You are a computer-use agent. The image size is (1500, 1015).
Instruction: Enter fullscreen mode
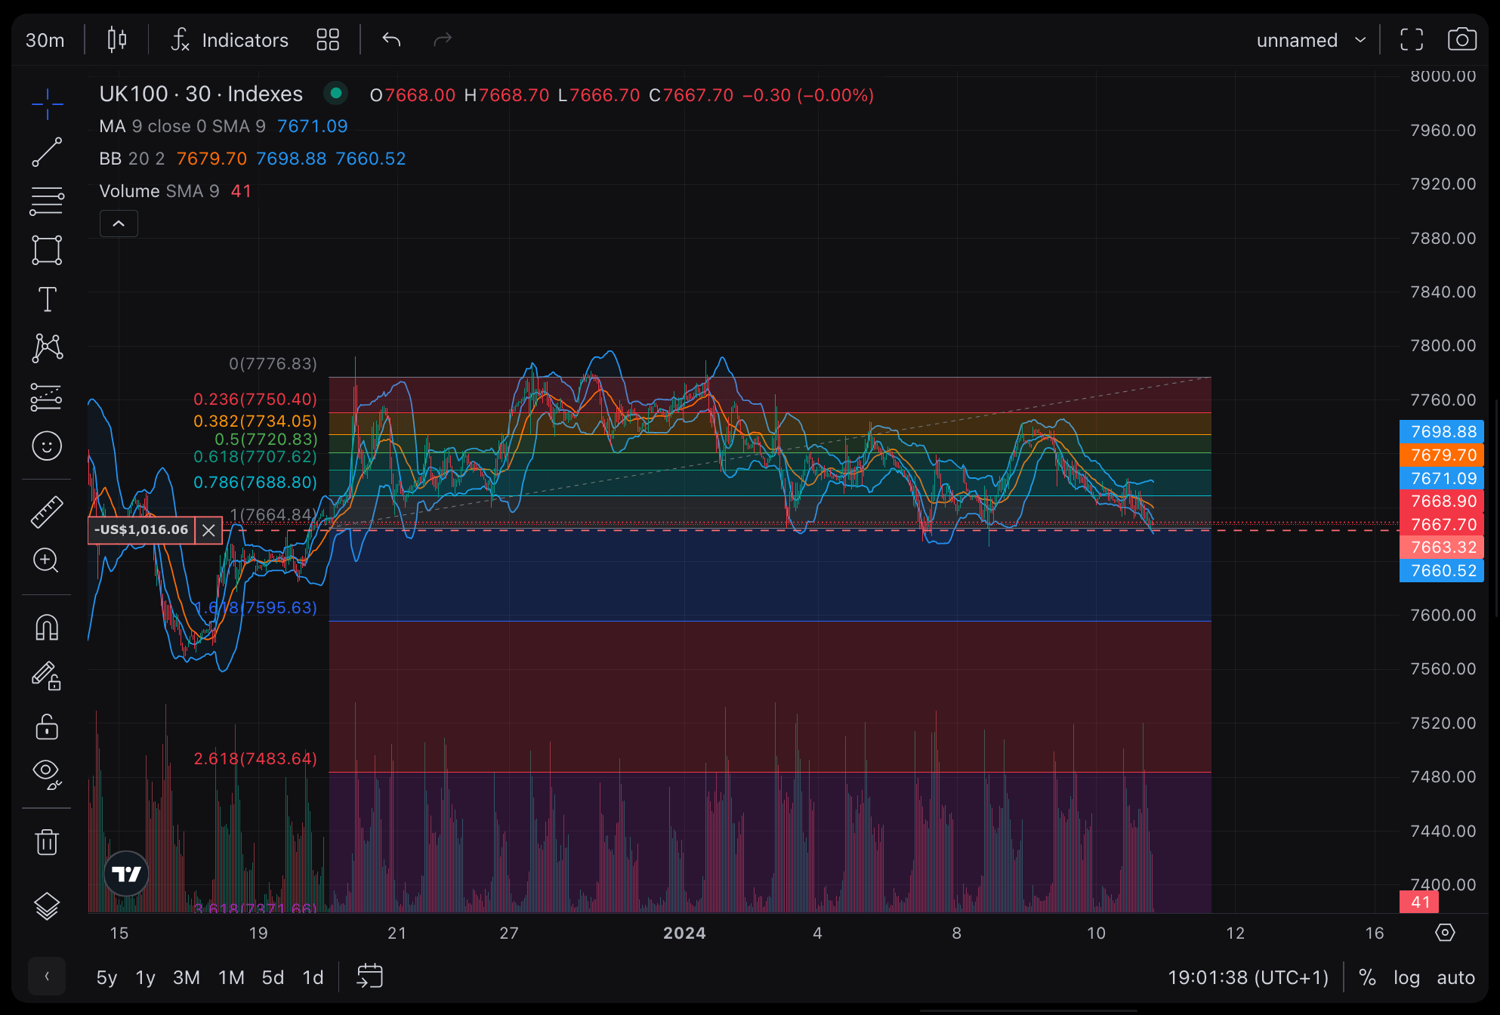(1411, 39)
